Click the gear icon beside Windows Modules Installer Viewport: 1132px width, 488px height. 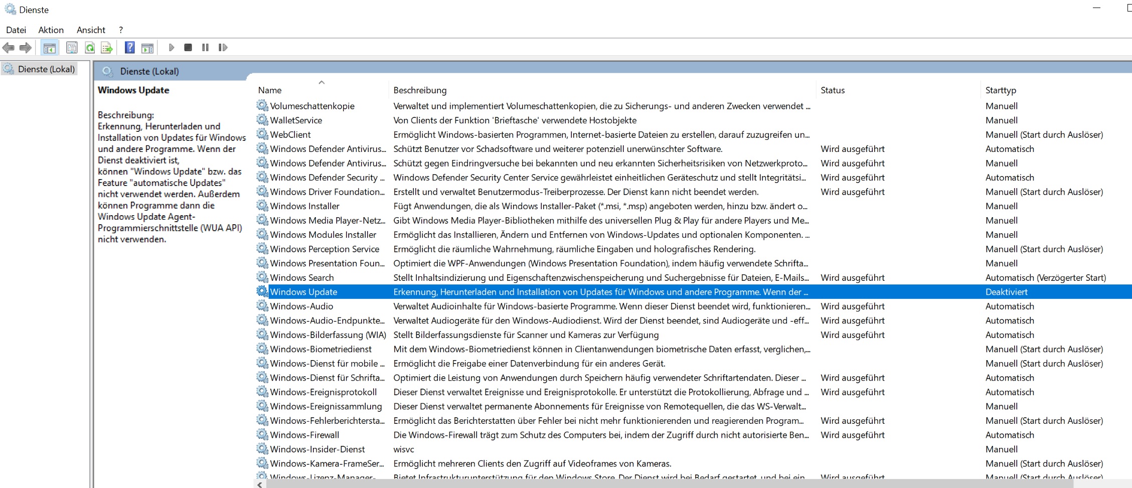click(x=262, y=234)
